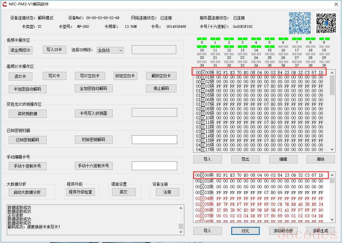Image resolution: width=342 pixels, height=243 pixels.
Task: Focus the low-frequency ID input field
Action: pos(154,50)
